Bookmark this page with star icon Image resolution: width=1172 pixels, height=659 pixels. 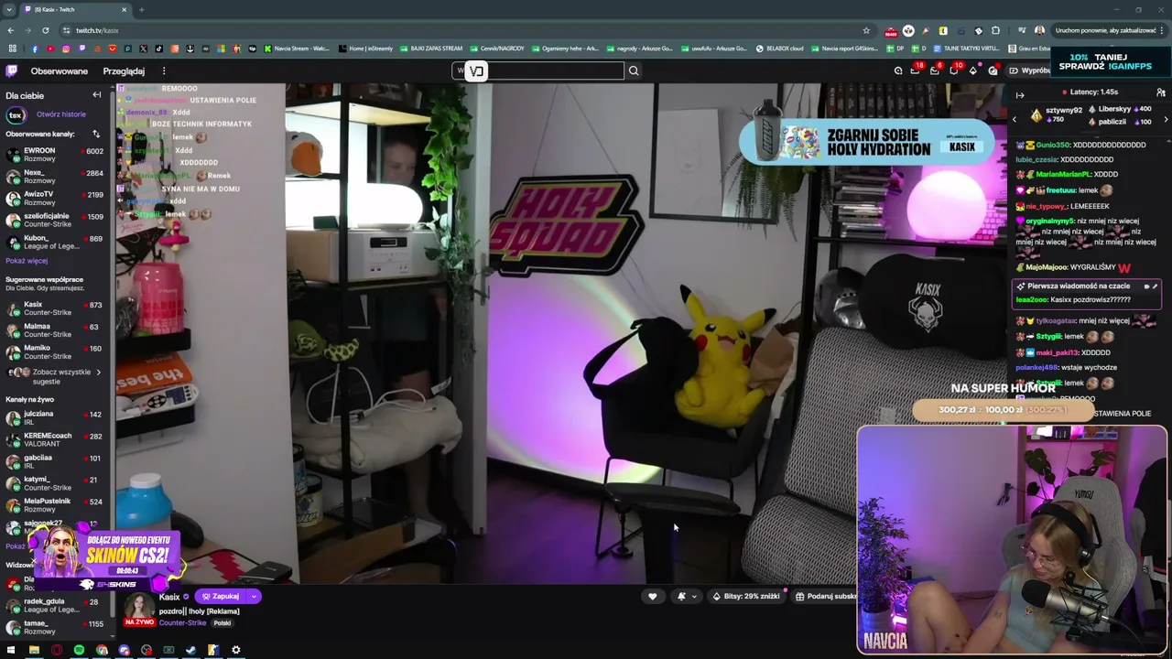[866, 30]
